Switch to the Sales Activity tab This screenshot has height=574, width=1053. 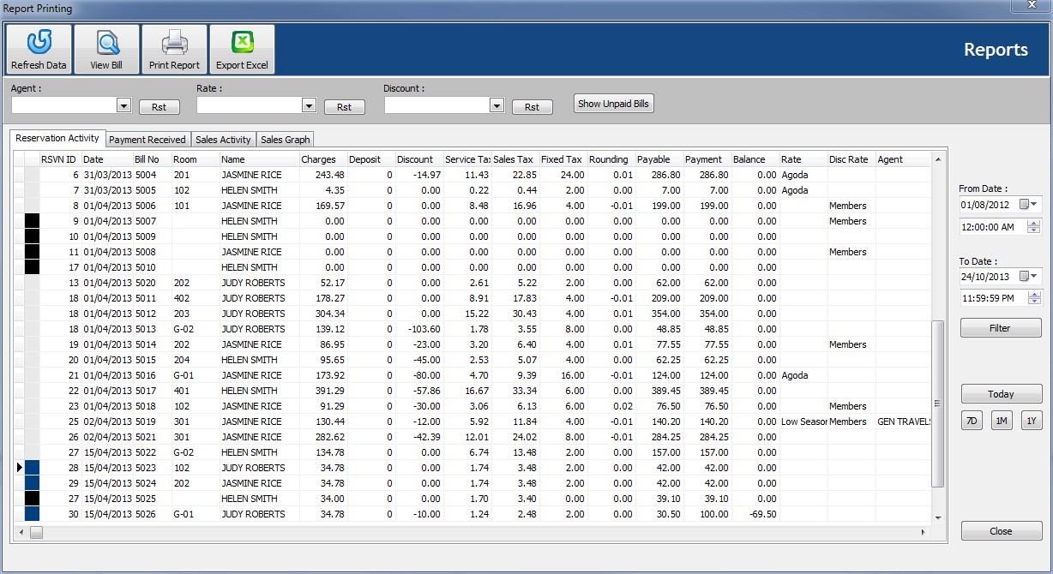223,140
